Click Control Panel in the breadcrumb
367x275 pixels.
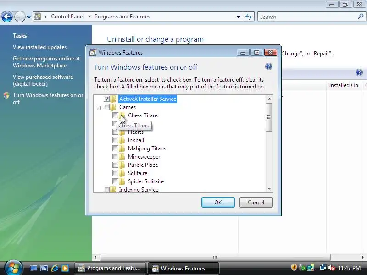pos(67,16)
